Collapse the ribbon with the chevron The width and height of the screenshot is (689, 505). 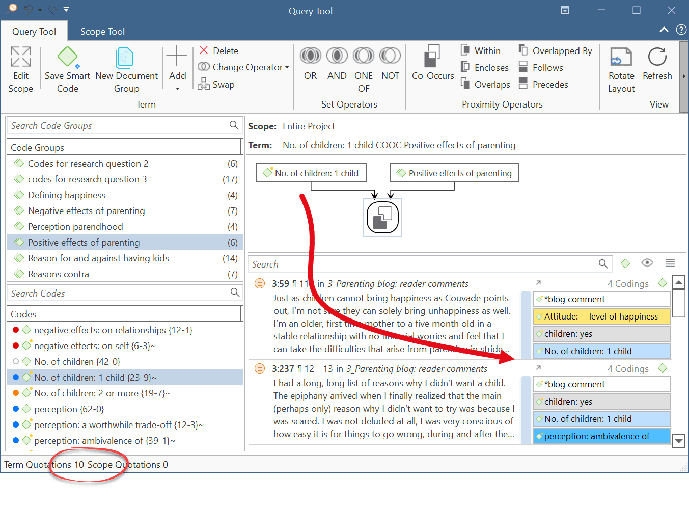click(x=664, y=30)
